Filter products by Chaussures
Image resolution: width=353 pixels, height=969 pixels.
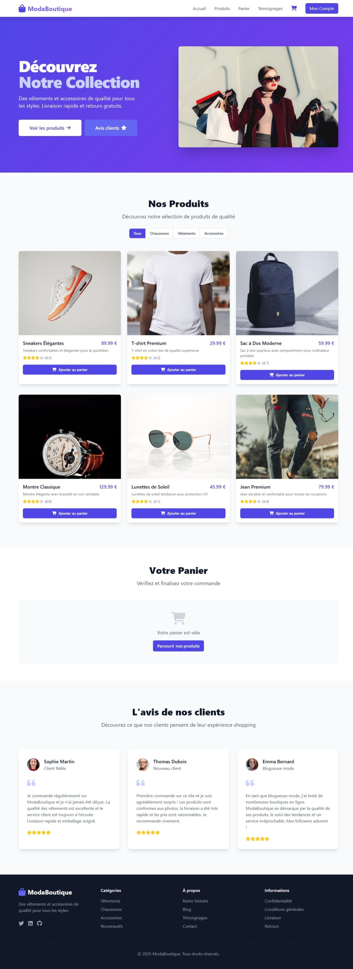click(159, 233)
